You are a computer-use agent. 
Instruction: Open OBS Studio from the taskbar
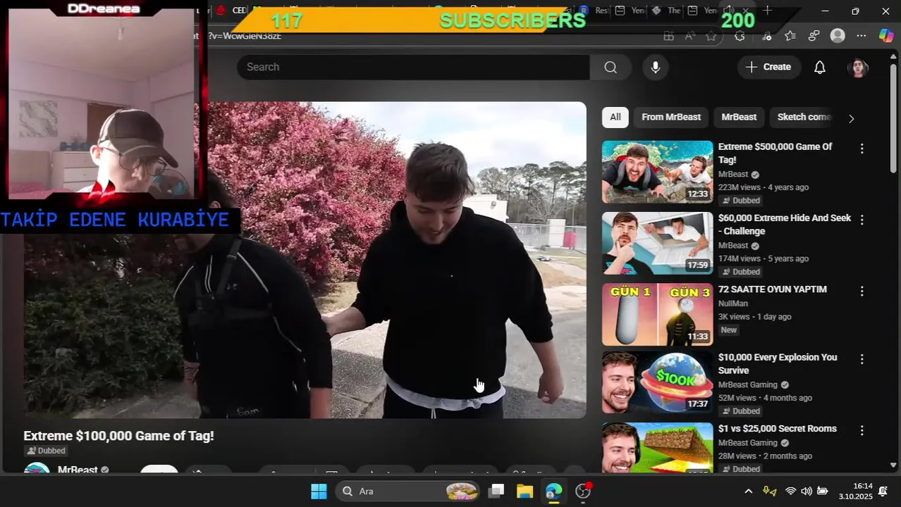tap(583, 491)
